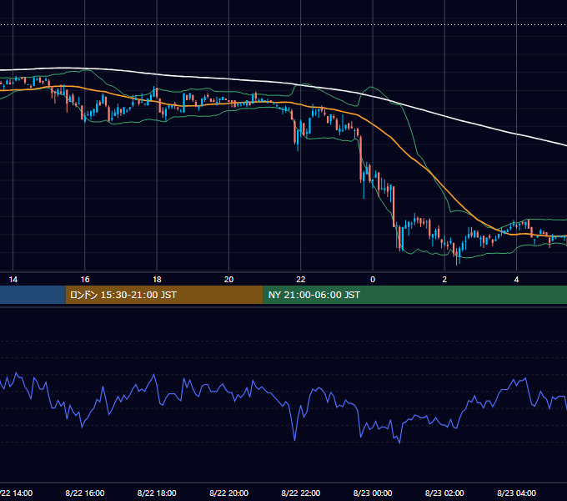Click the 8/23 00:00 date label

point(373,493)
